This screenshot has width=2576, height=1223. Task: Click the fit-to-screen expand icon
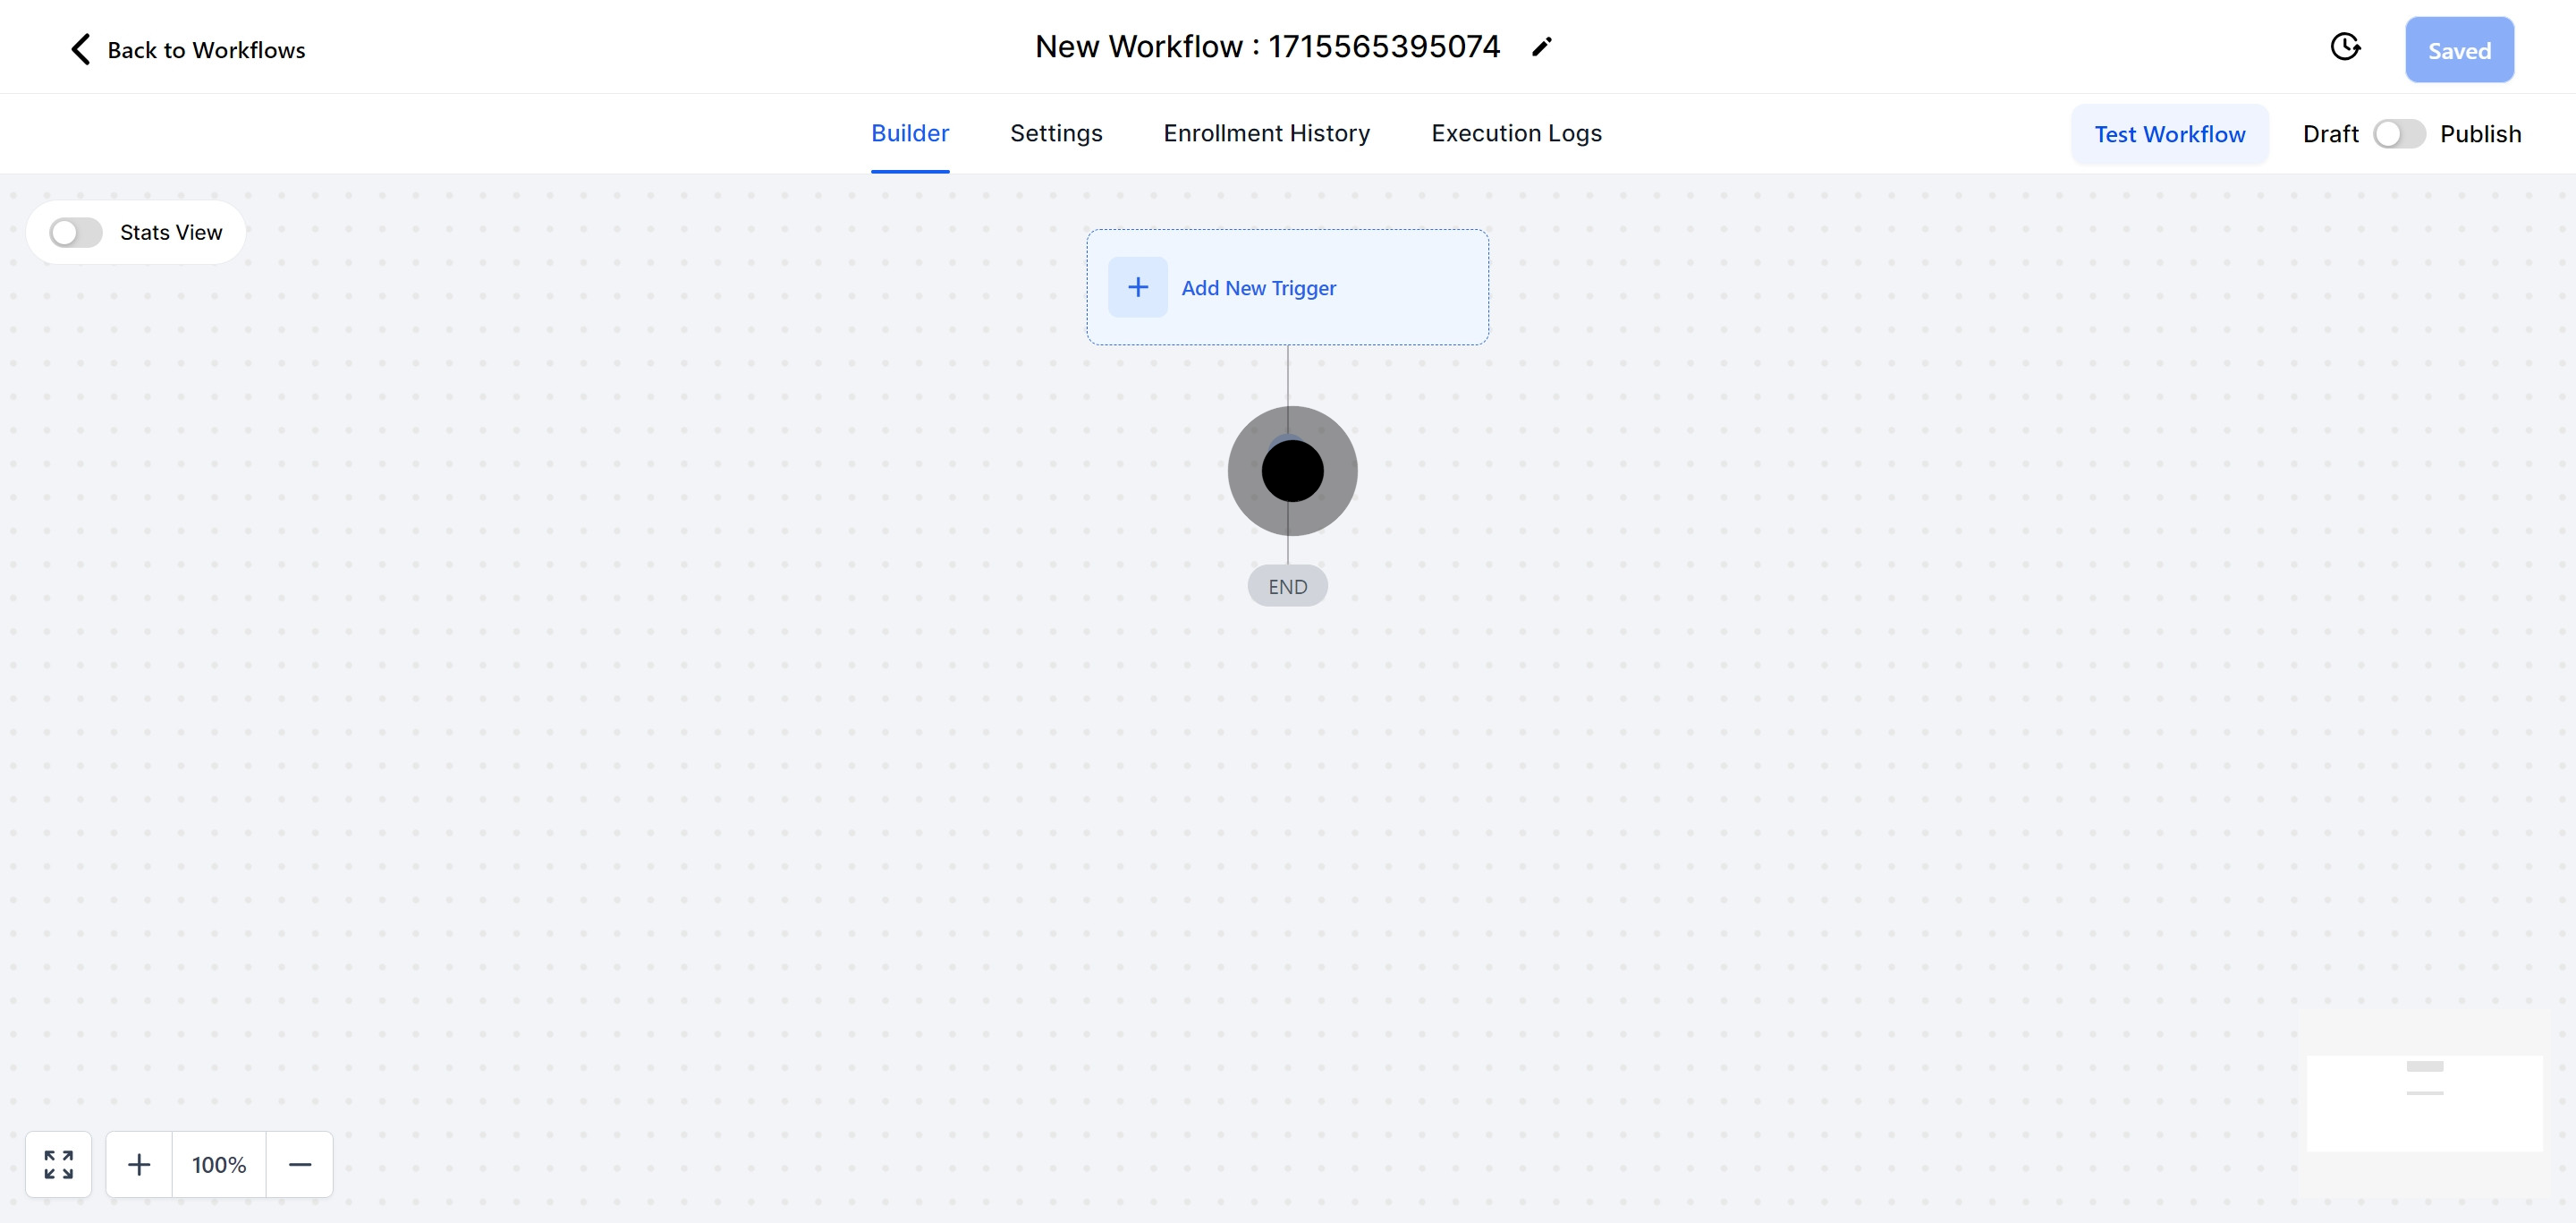[59, 1164]
